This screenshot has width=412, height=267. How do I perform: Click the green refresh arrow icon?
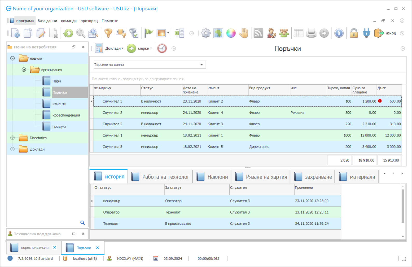tap(68, 33)
